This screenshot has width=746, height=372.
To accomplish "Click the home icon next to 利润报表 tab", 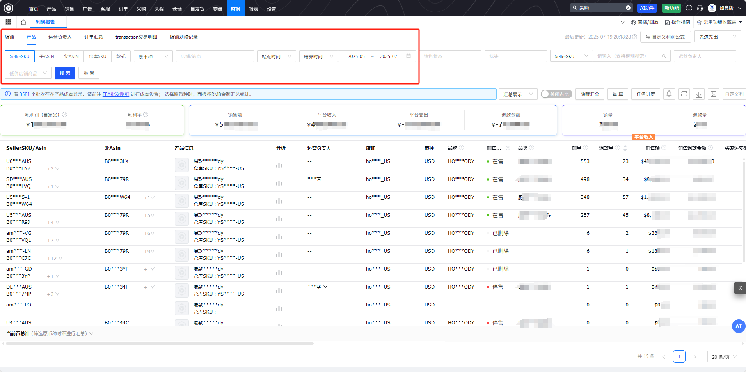I will pos(23,22).
